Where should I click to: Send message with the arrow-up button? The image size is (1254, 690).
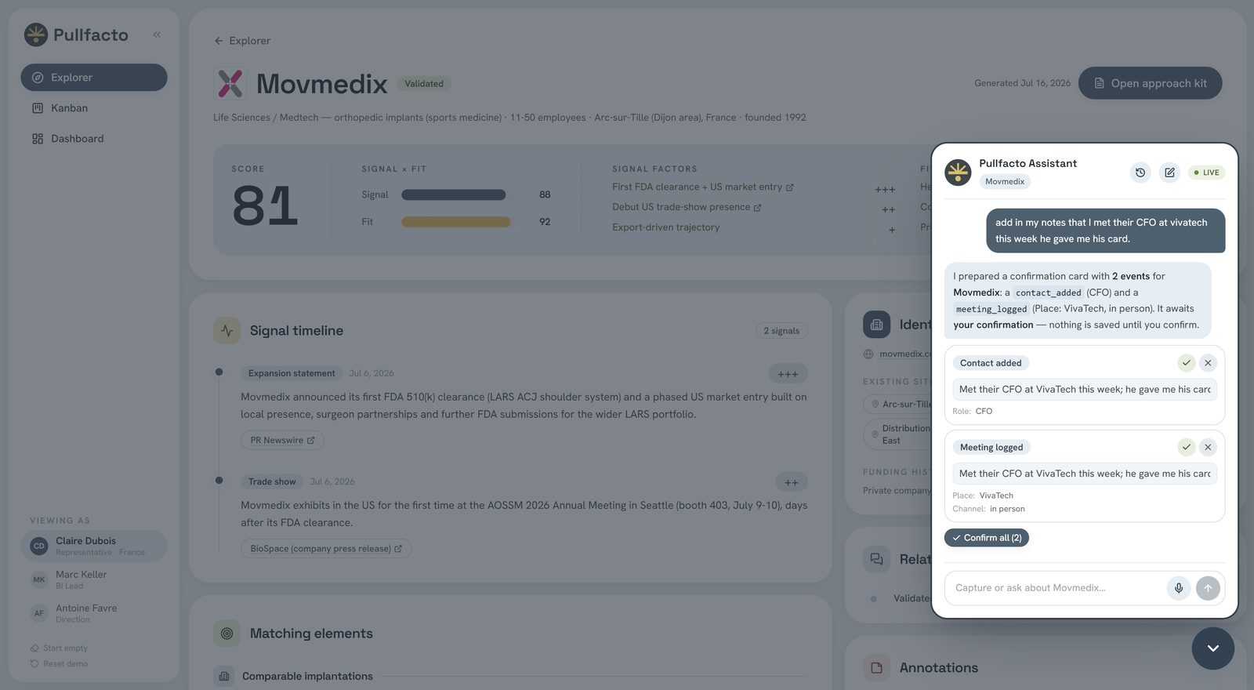pyautogui.click(x=1208, y=588)
